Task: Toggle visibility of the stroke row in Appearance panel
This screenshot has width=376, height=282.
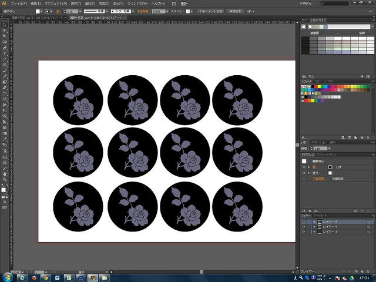Action: coord(304,167)
